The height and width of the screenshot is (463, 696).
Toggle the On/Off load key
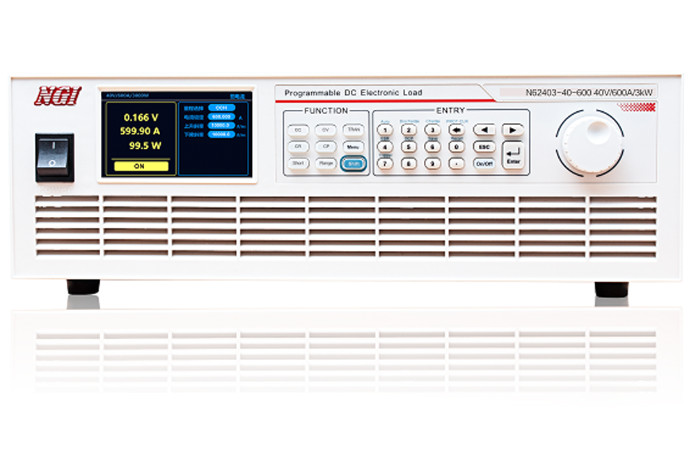[x=484, y=163]
